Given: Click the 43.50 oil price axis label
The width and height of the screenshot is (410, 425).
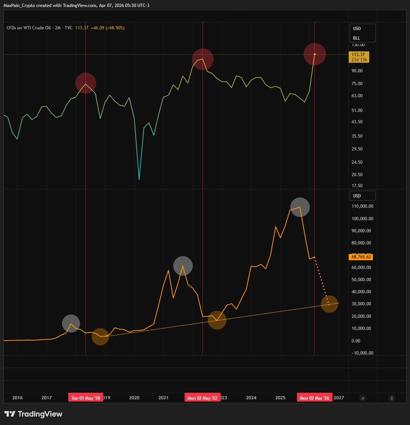Looking at the screenshot, I should pyautogui.click(x=357, y=122).
